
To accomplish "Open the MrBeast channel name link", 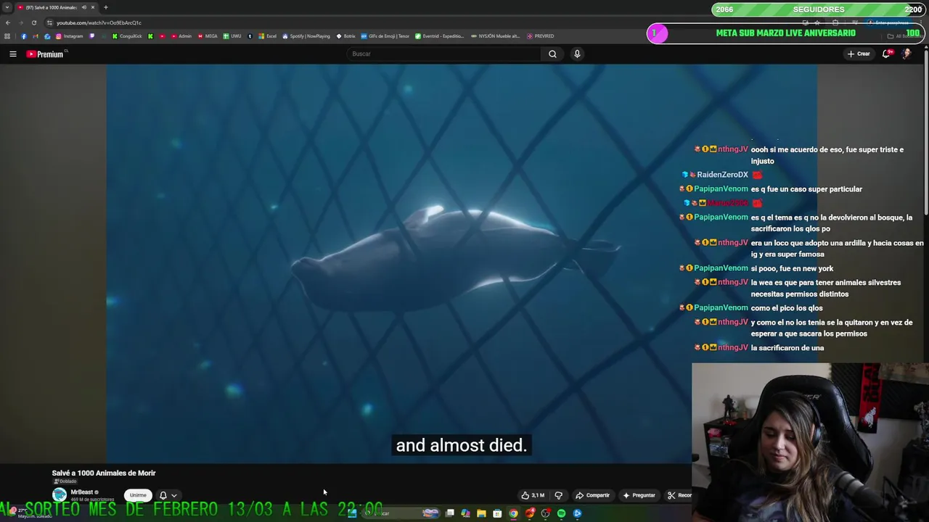I will 81,492.
